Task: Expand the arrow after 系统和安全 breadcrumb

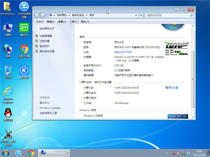Action: 87,15
